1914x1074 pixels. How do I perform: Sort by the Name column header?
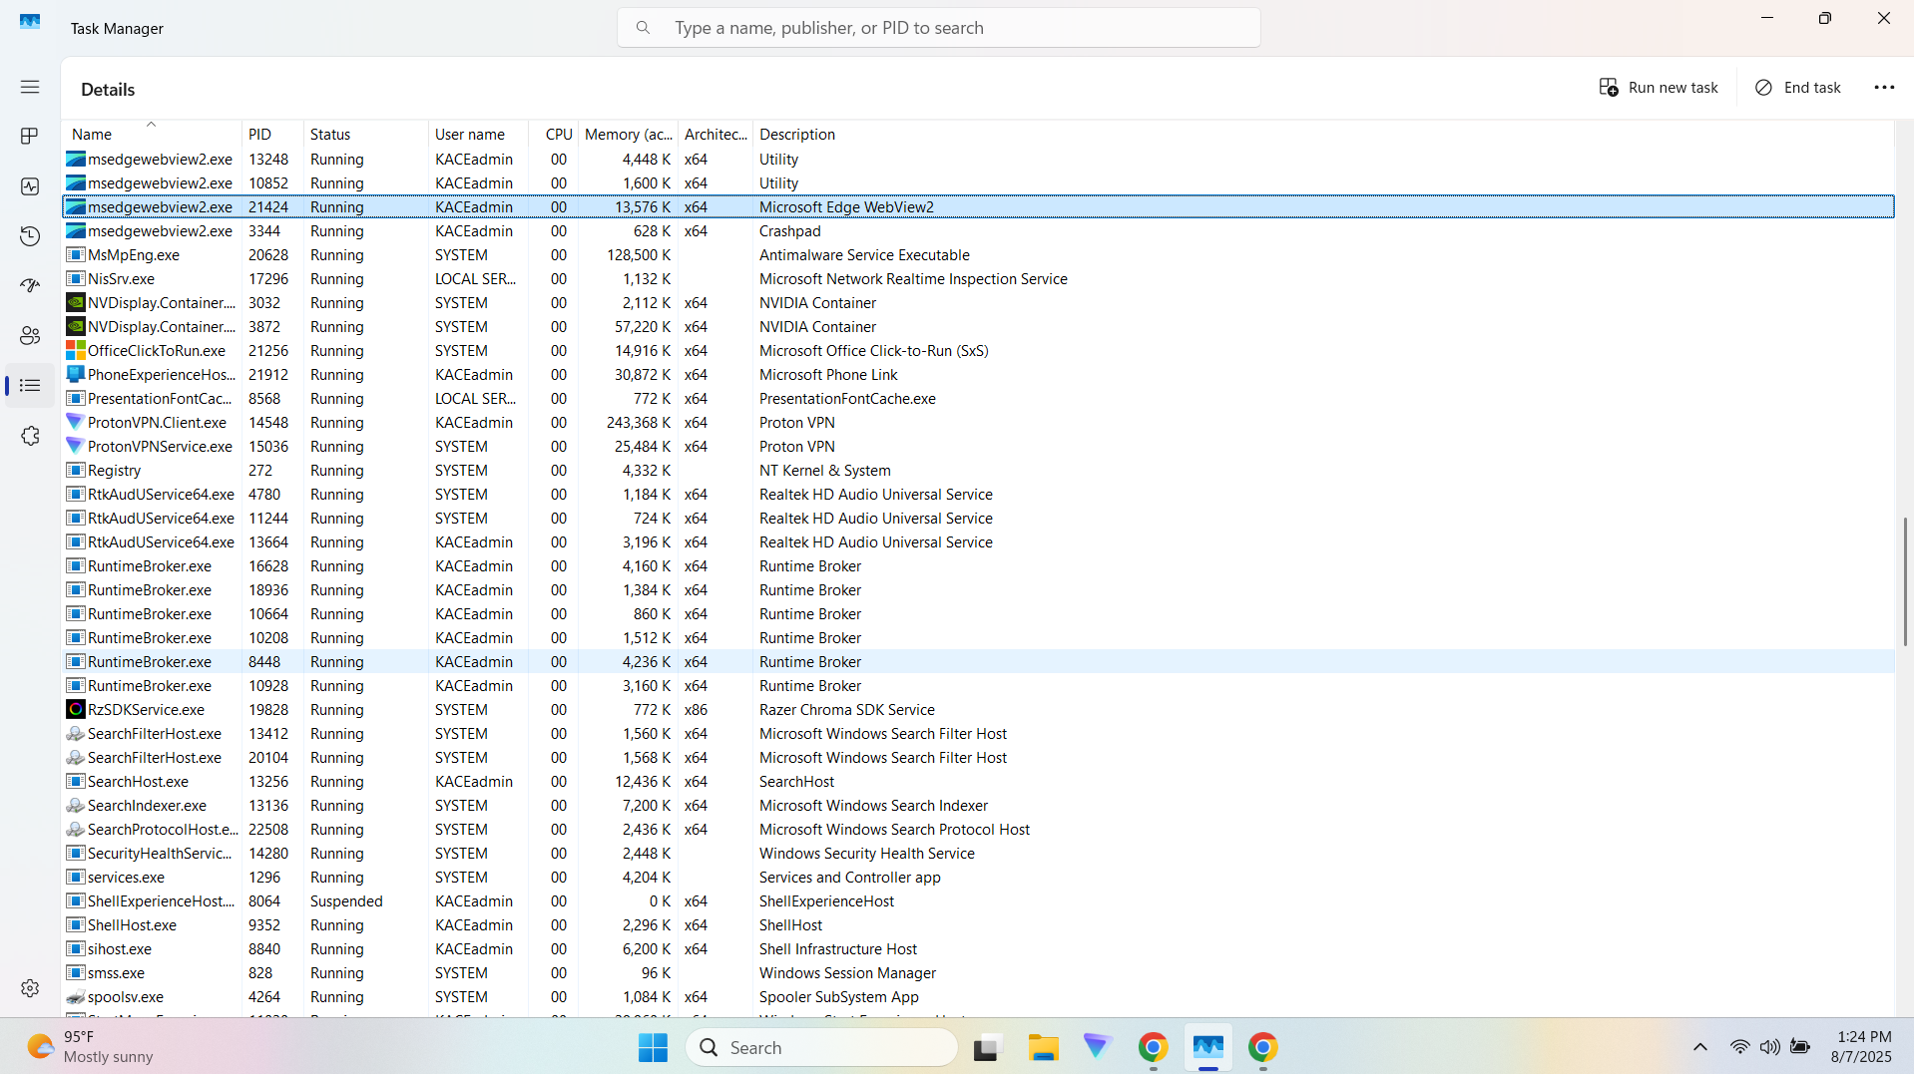tap(152, 134)
